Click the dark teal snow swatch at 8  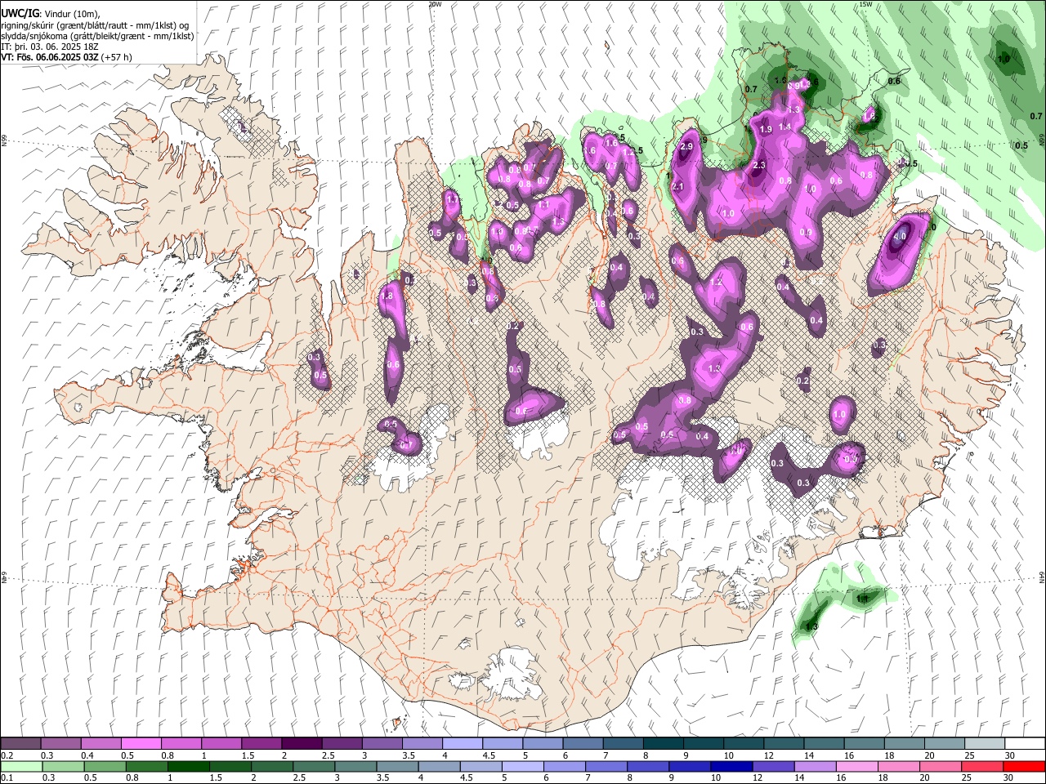(663, 743)
